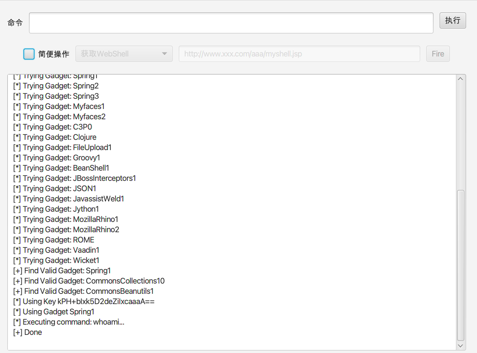Select log line 'Trying Gadget: Wicket1'
Screen dimensions: 477x353
coord(56,260)
